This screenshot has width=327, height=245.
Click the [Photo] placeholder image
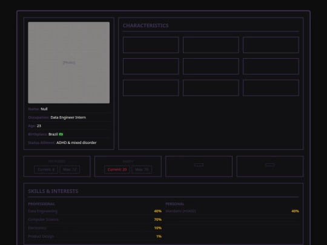point(69,62)
